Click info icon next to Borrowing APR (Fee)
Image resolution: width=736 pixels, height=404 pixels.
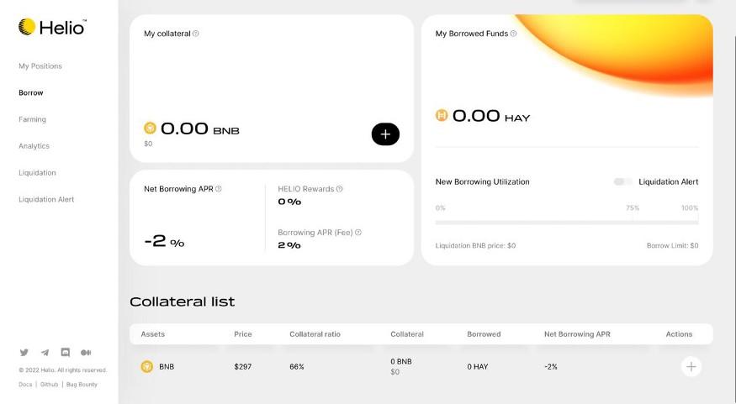[358, 232]
